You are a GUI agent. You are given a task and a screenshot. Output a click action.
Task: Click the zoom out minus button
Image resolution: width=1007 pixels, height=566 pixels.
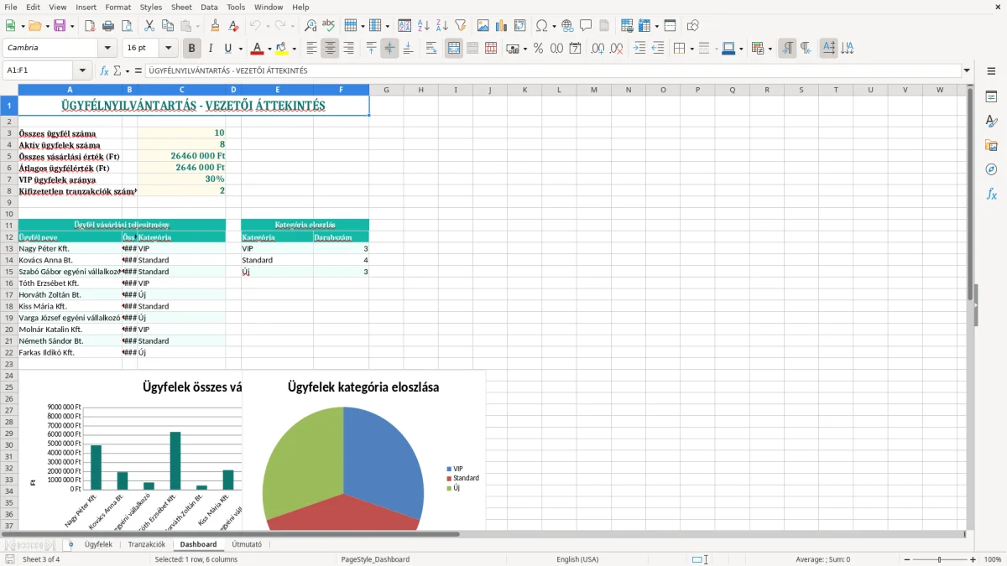[x=907, y=559]
